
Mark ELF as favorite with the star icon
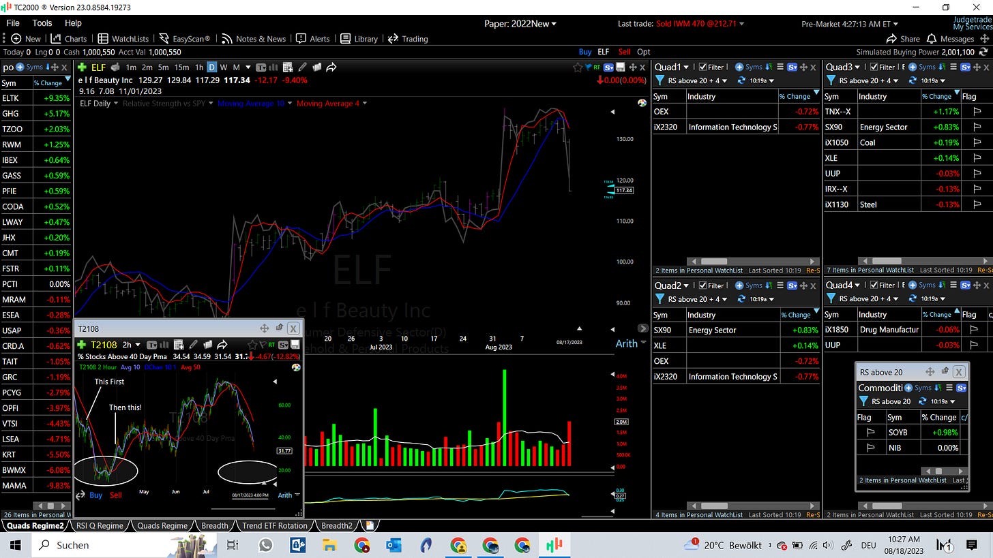[x=578, y=67]
